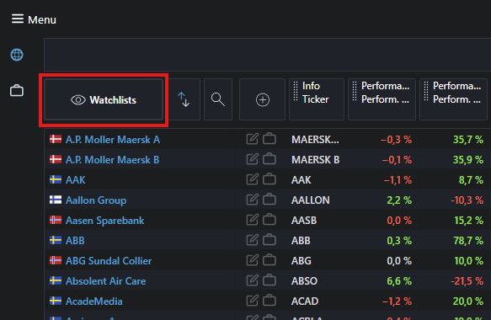
Task: Select ticker text ACAD
Action: tap(305, 301)
